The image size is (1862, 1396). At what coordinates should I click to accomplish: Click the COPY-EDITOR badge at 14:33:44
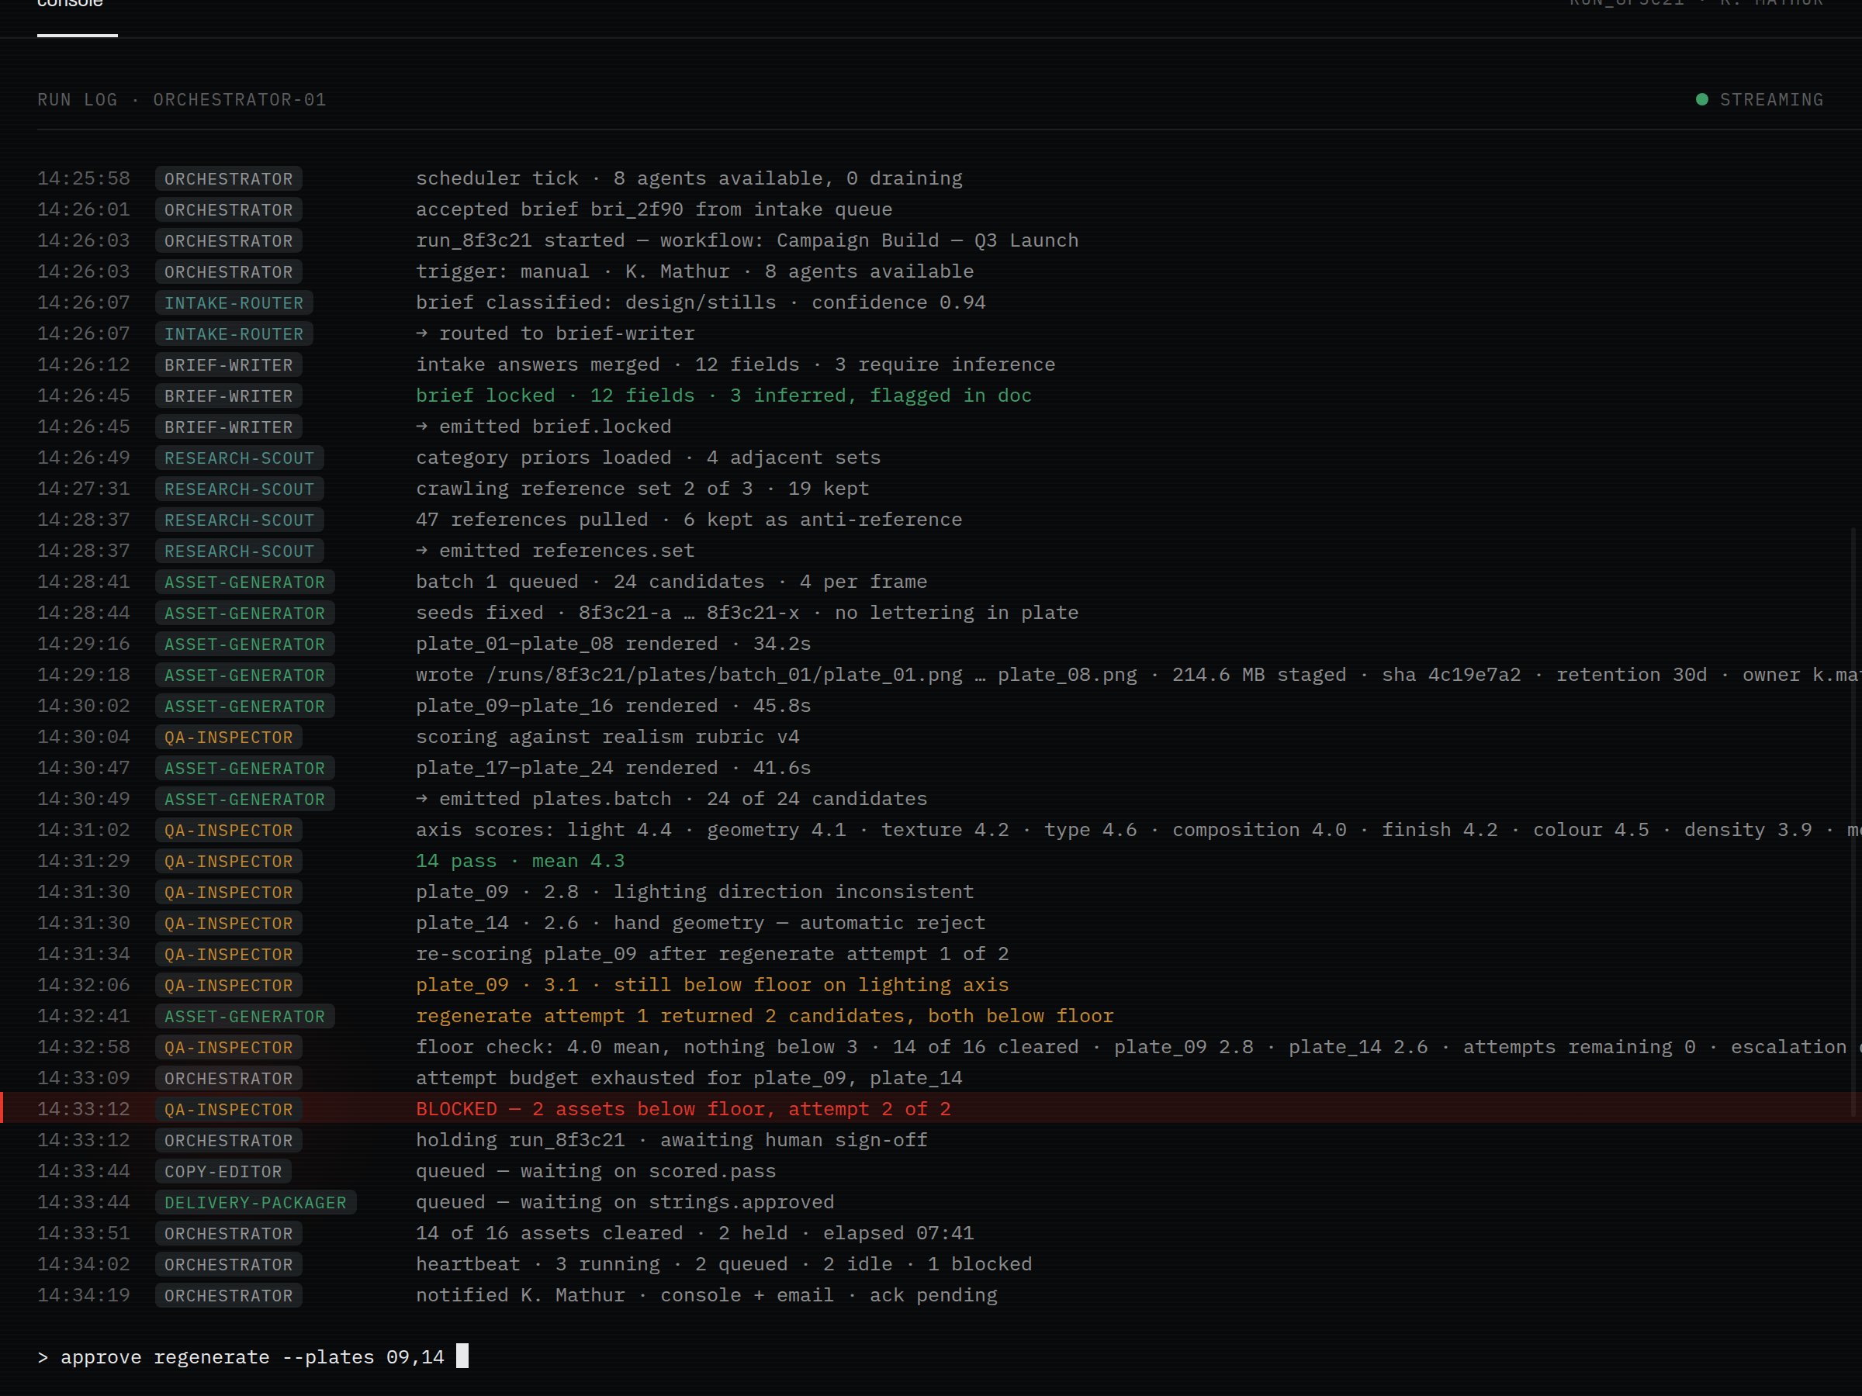(223, 1171)
